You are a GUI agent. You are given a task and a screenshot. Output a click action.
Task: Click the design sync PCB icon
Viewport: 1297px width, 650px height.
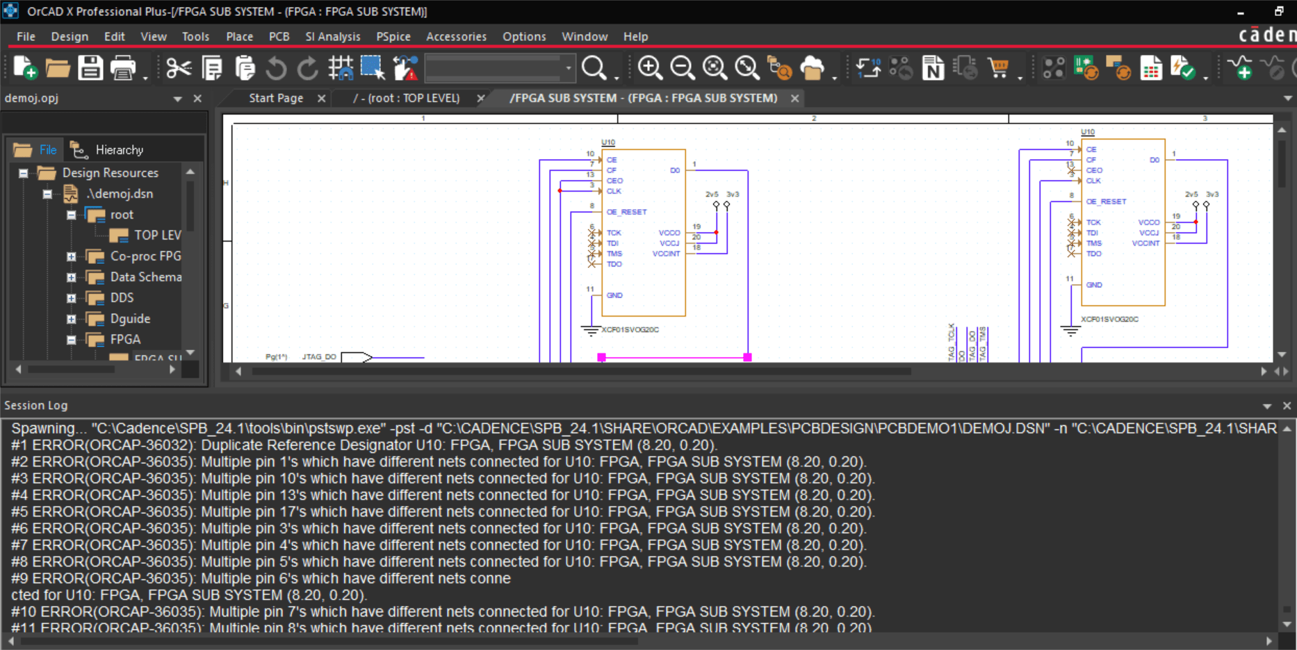(x=1086, y=68)
